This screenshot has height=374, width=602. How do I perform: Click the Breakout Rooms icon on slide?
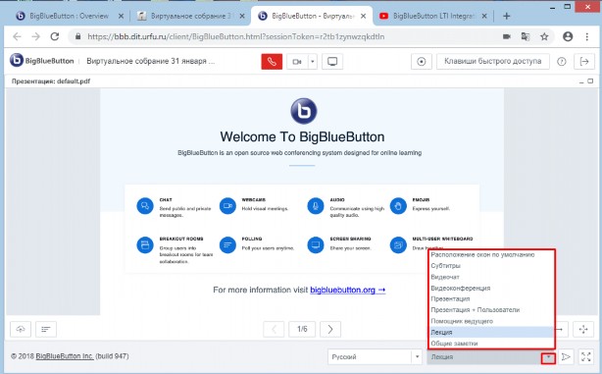point(145,244)
